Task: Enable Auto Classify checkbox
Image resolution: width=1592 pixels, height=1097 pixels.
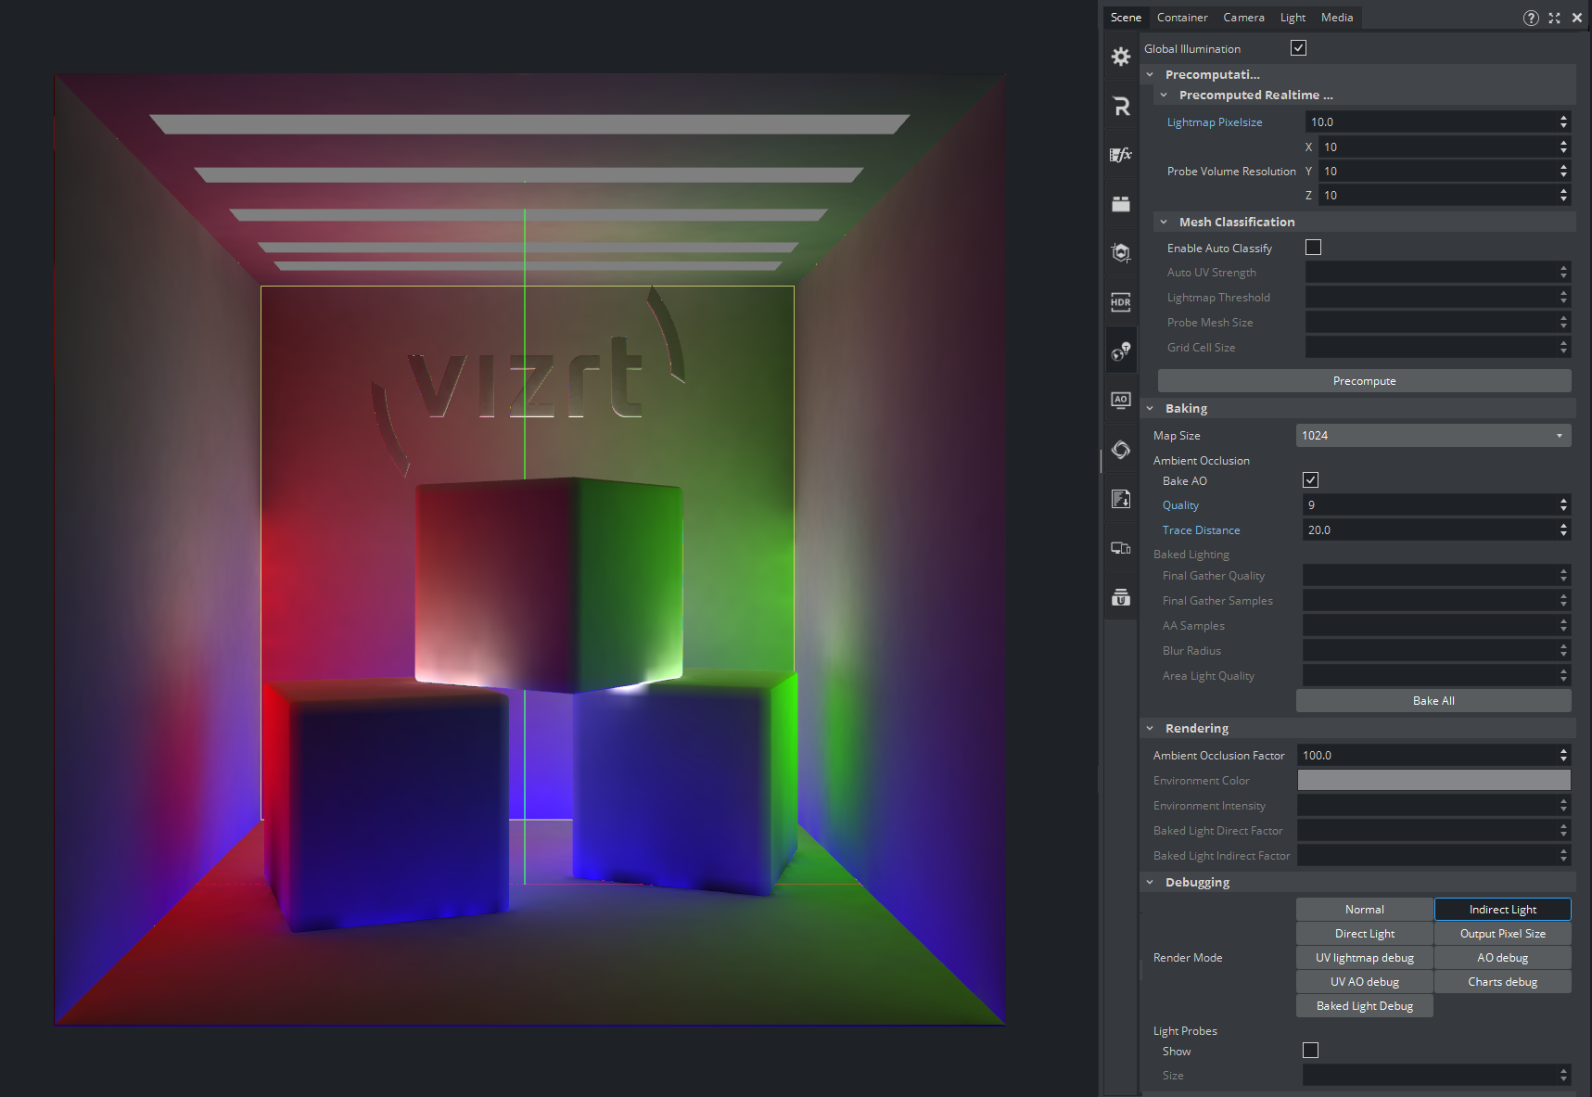Action: [1313, 248]
